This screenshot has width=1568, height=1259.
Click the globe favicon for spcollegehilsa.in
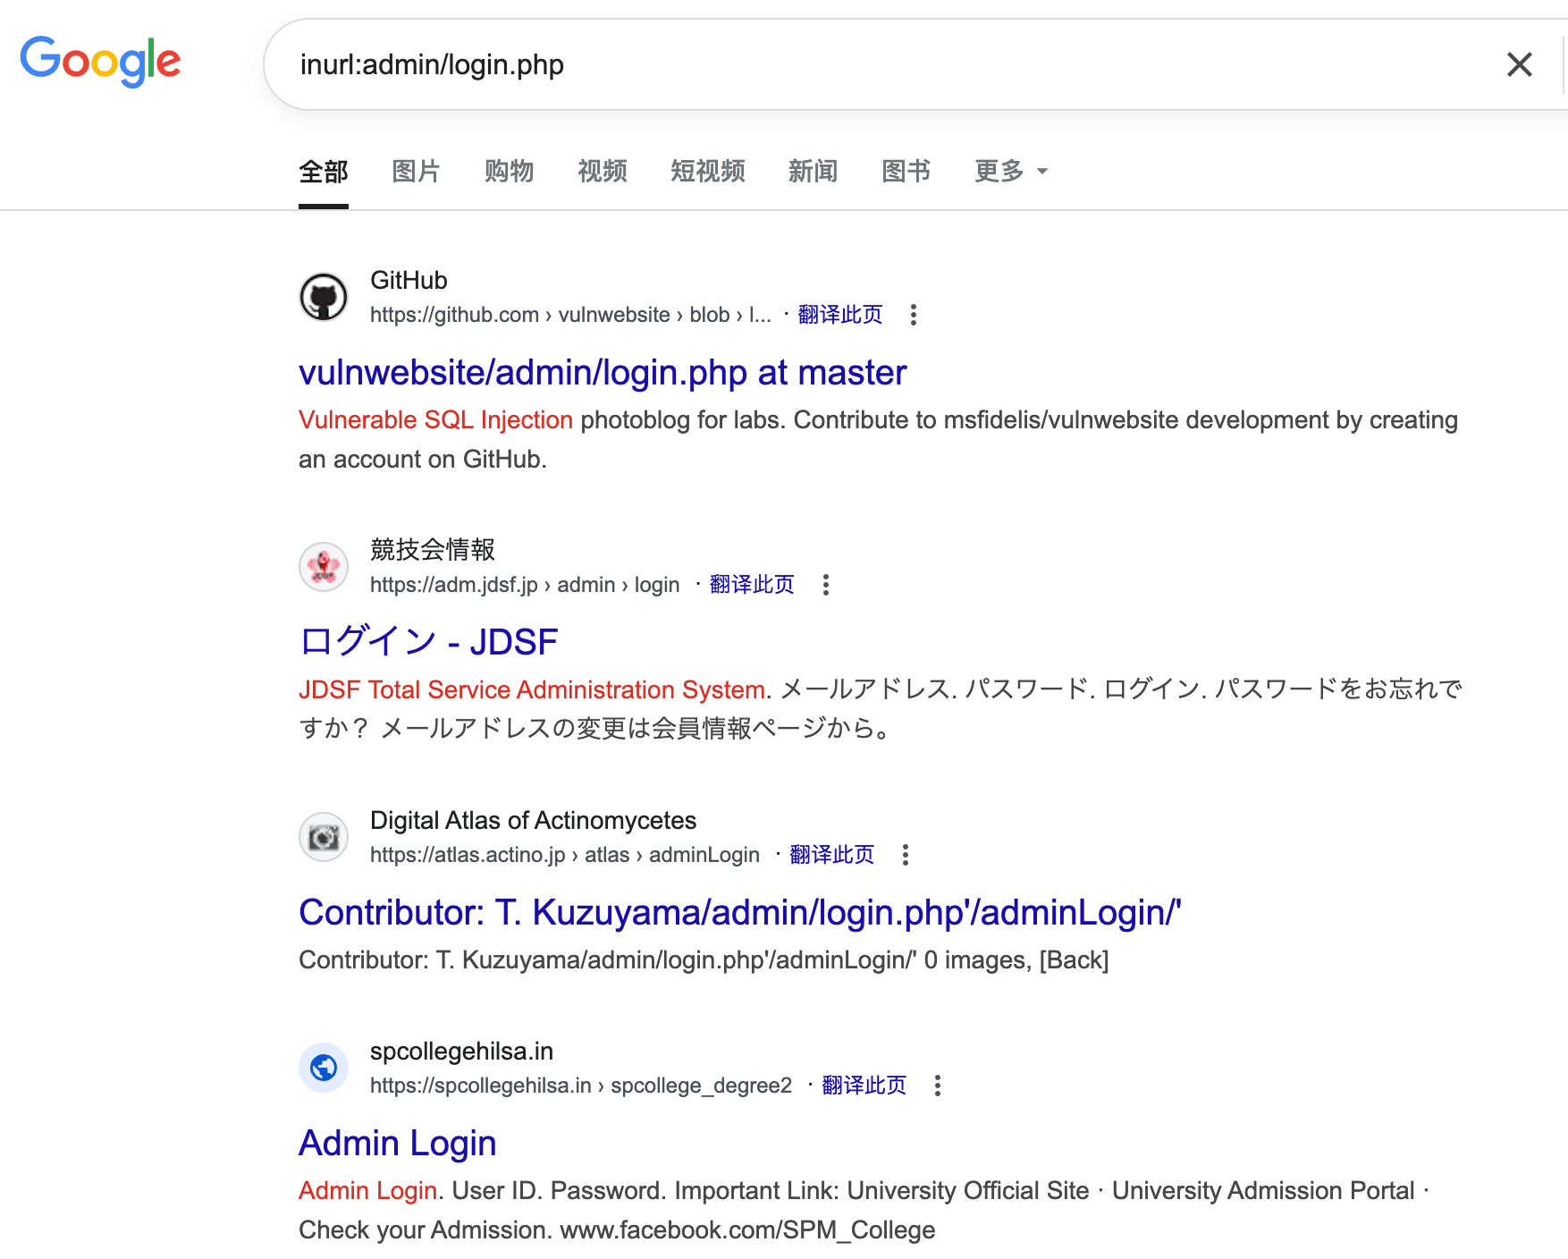(323, 1068)
